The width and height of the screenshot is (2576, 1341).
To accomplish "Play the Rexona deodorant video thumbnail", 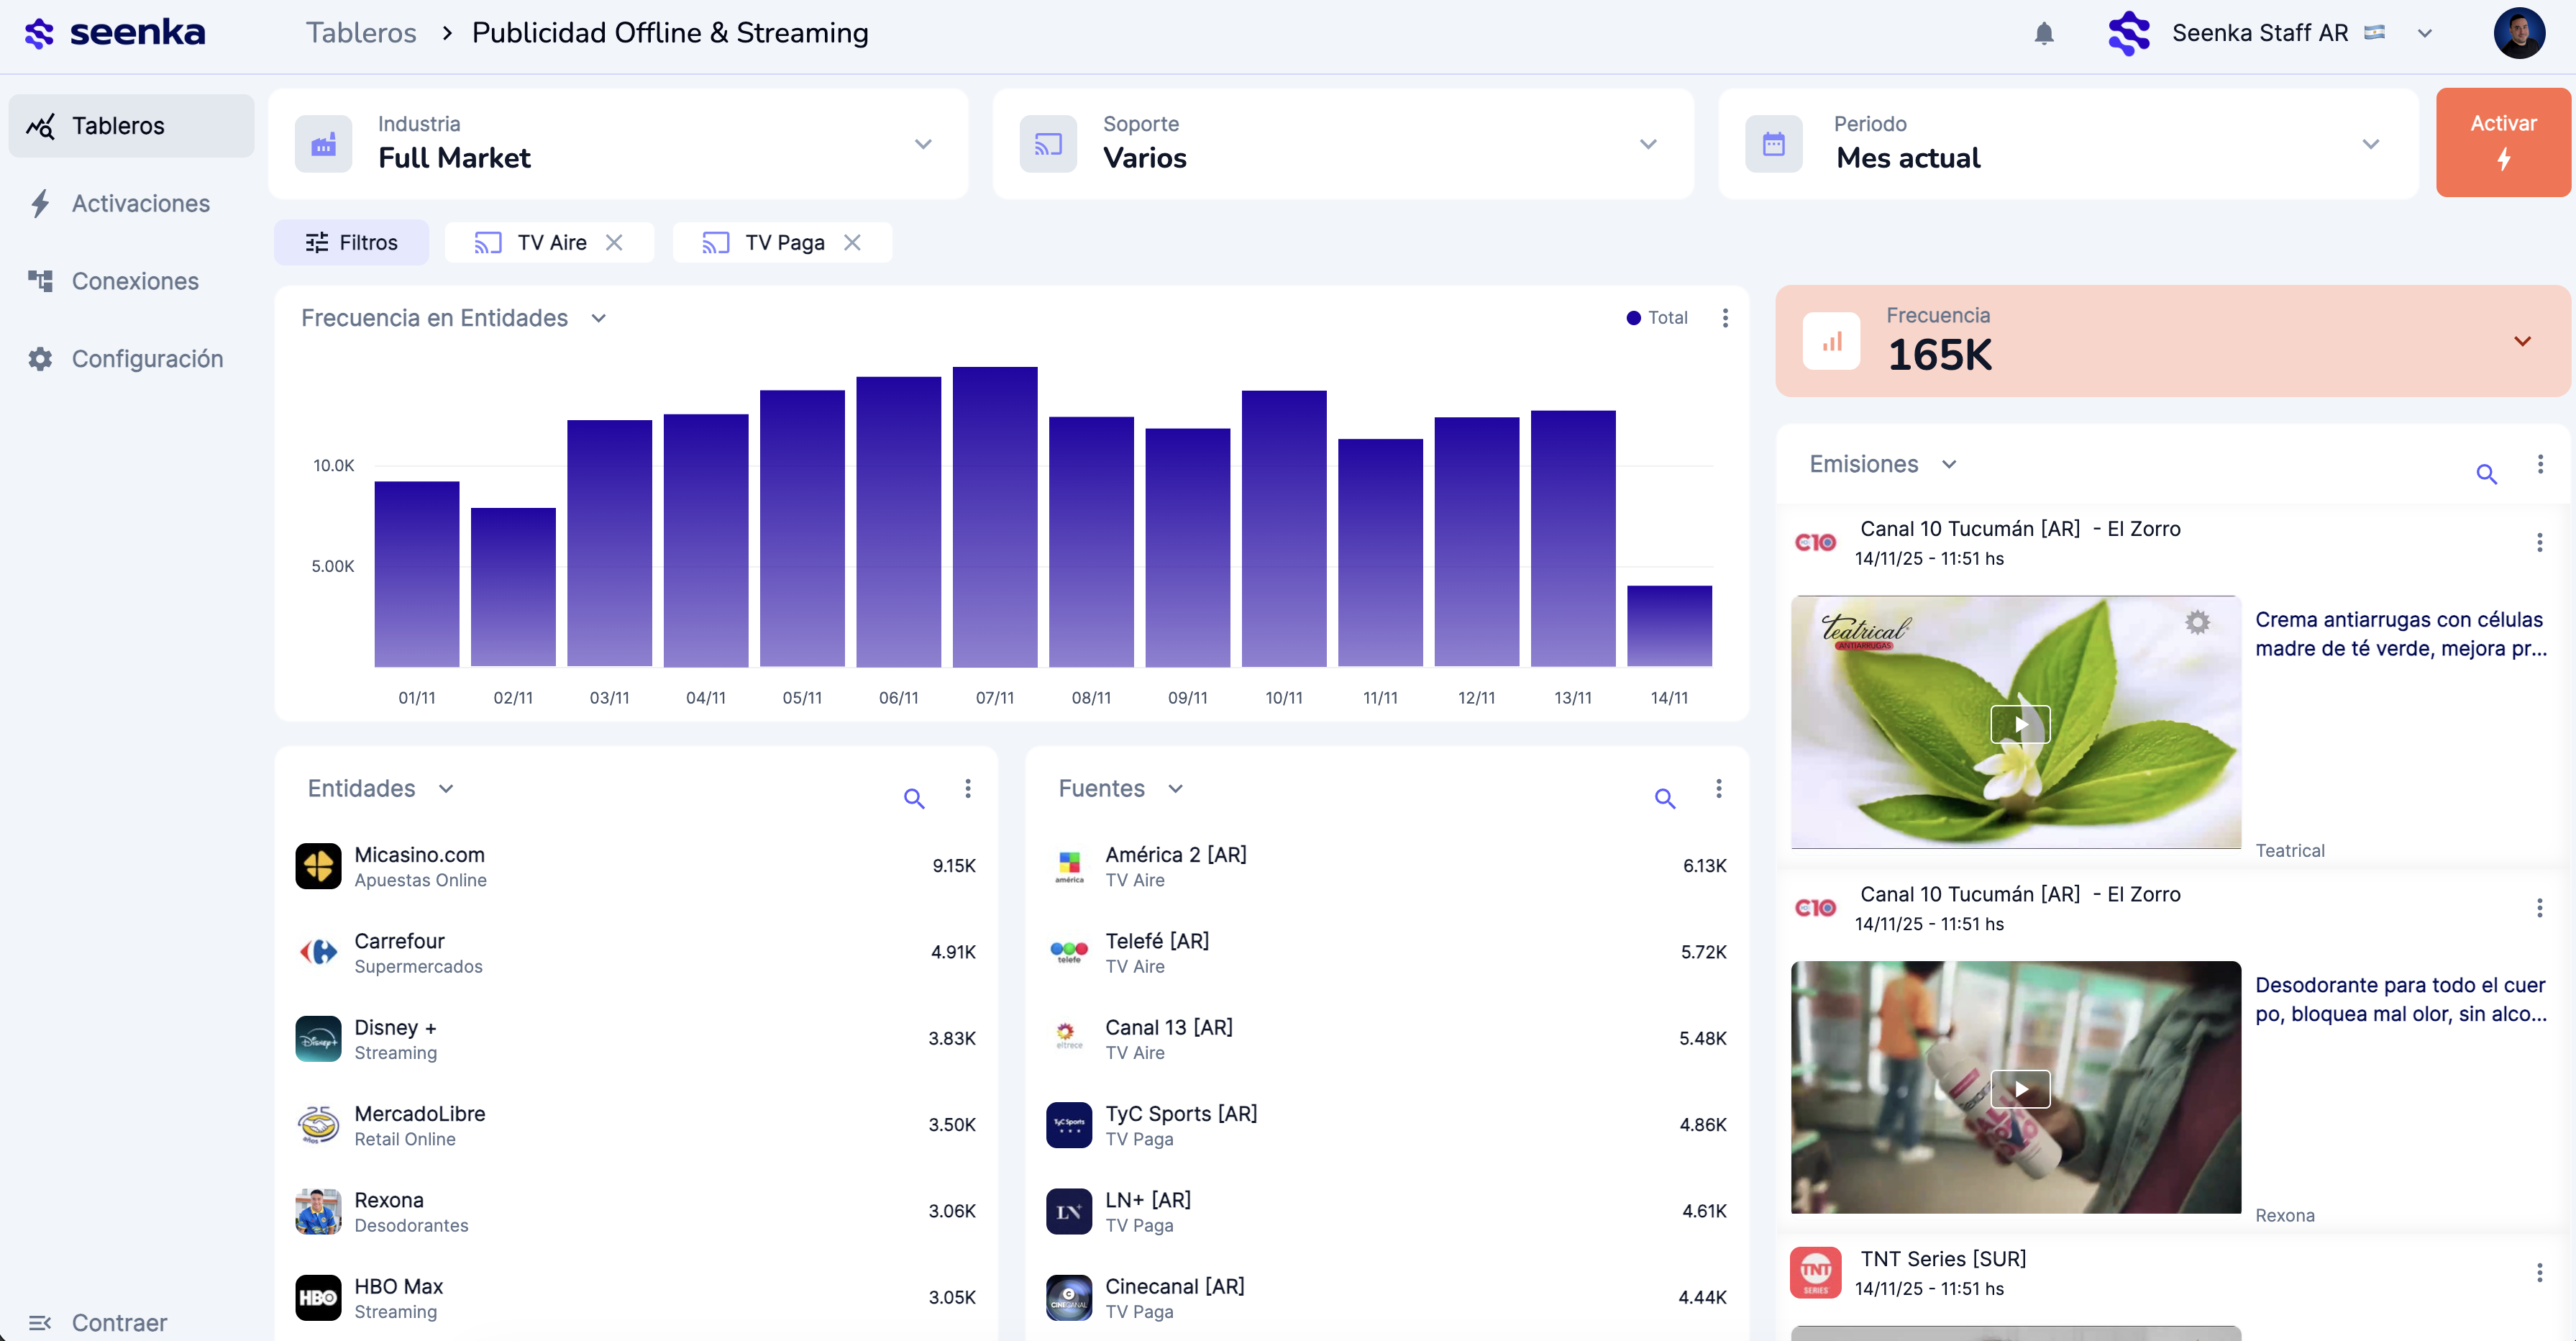I will tap(2019, 1088).
